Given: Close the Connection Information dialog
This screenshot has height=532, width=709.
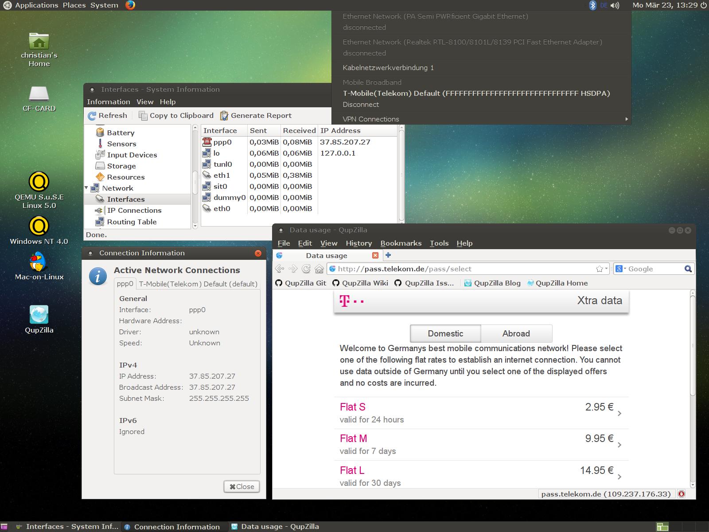Looking at the screenshot, I should click(242, 486).
